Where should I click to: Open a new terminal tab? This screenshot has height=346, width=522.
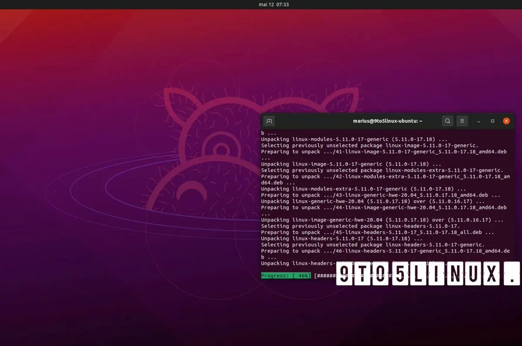[x=269, y=121]
